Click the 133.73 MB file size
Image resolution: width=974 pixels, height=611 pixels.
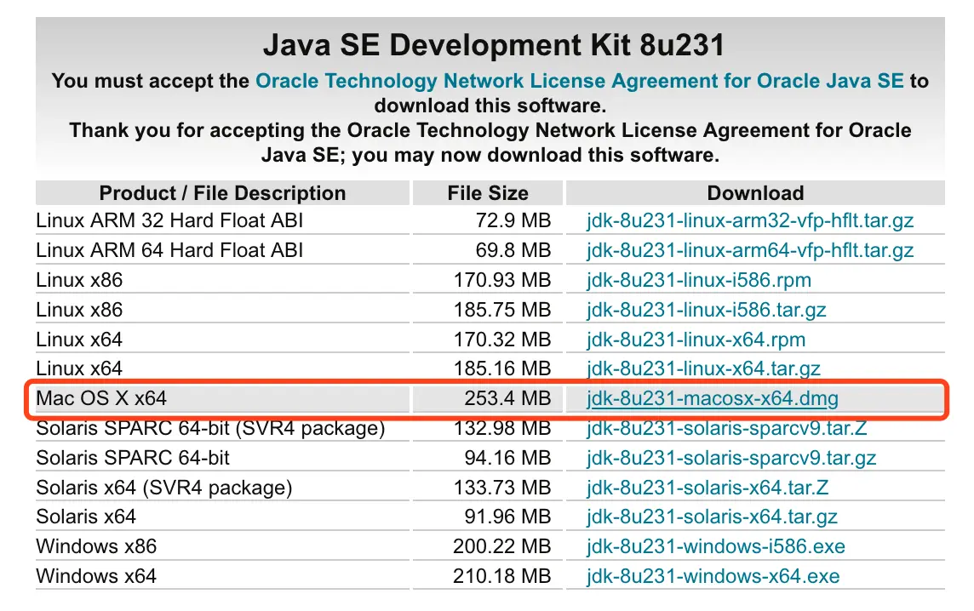pos(502,488)
